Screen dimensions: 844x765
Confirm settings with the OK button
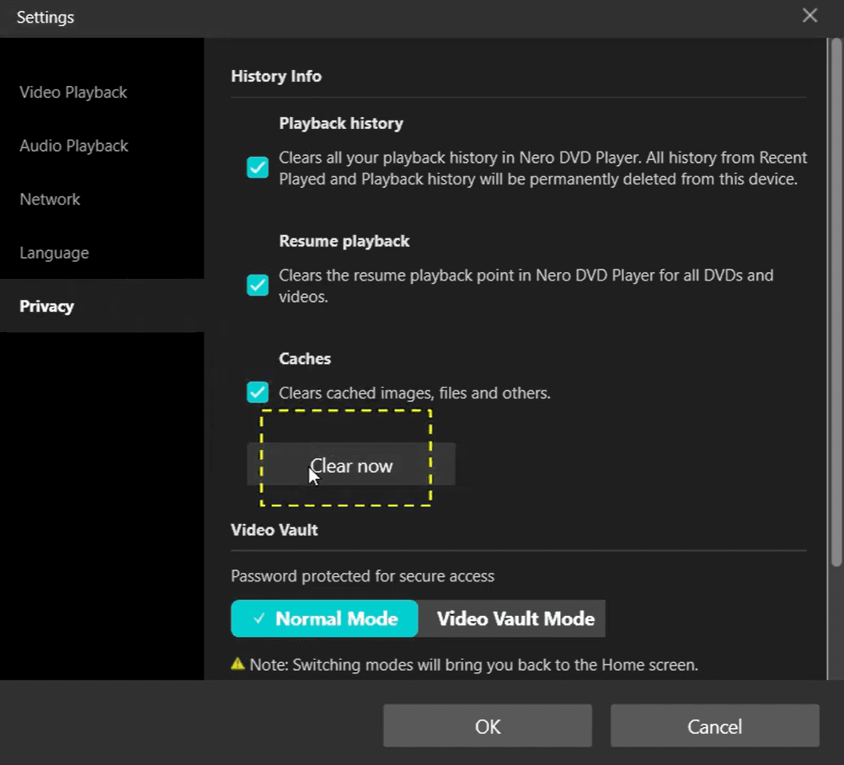[x=488, y=725]
